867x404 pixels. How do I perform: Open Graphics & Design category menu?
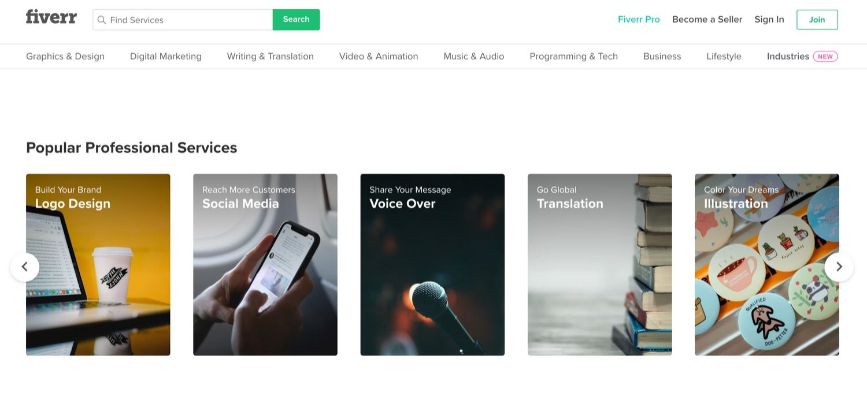(x=65, y=57)
